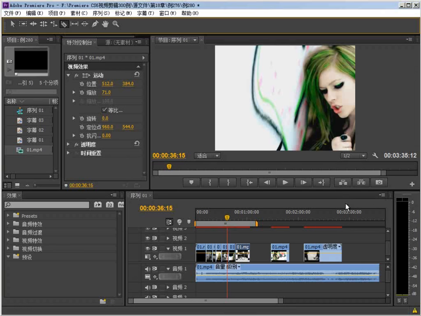Collapse the Video 1 track
Screen dimensions: 421x316
[x=168, y=248]
